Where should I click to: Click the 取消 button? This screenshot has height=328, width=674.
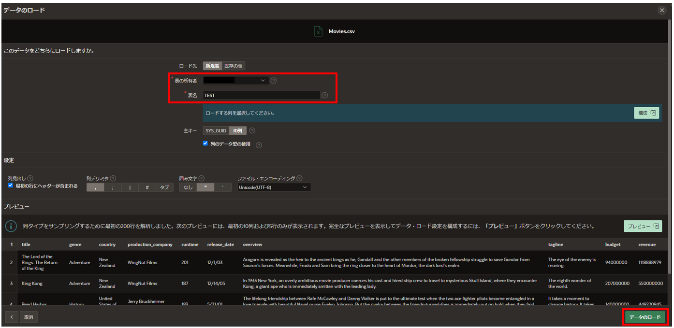(x=28, y=317)
